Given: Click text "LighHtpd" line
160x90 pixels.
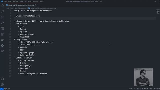Looking at the screenshot, I should [x=25, y=37].
